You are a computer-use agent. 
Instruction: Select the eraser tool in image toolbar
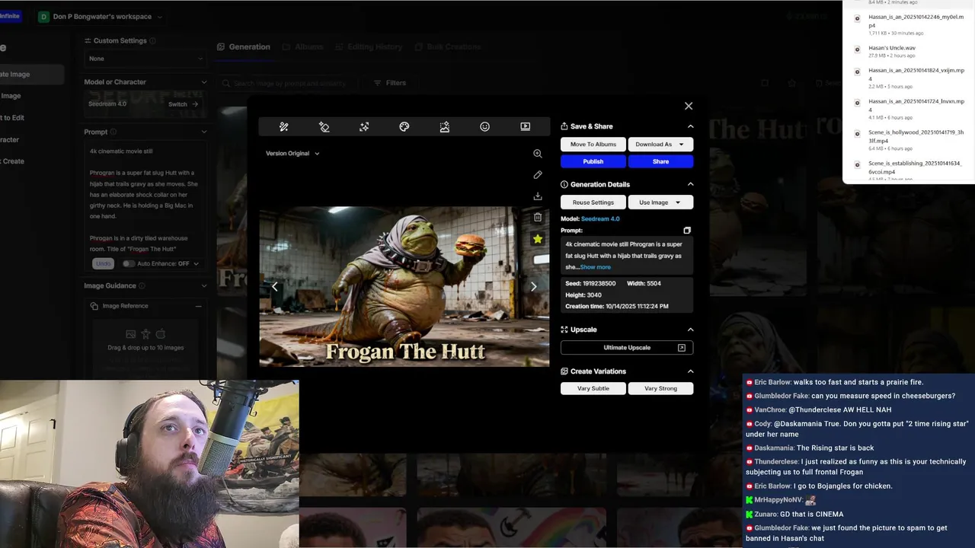coord(324,127)
